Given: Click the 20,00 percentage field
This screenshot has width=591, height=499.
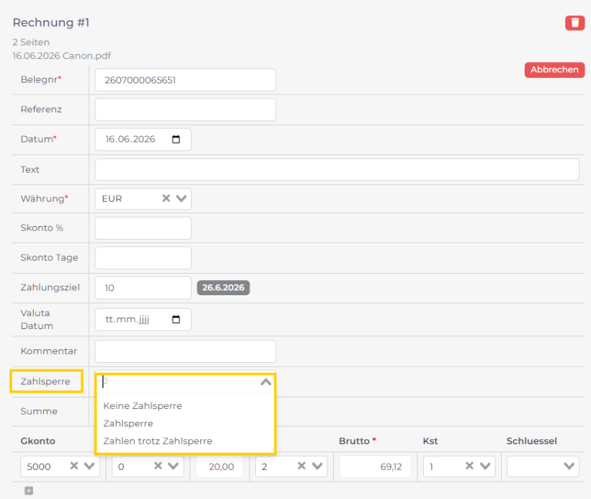Looking at the screenshot, I should (x=220, y=467).
